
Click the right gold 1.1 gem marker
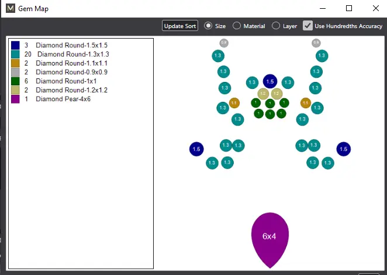coord(305,103)
